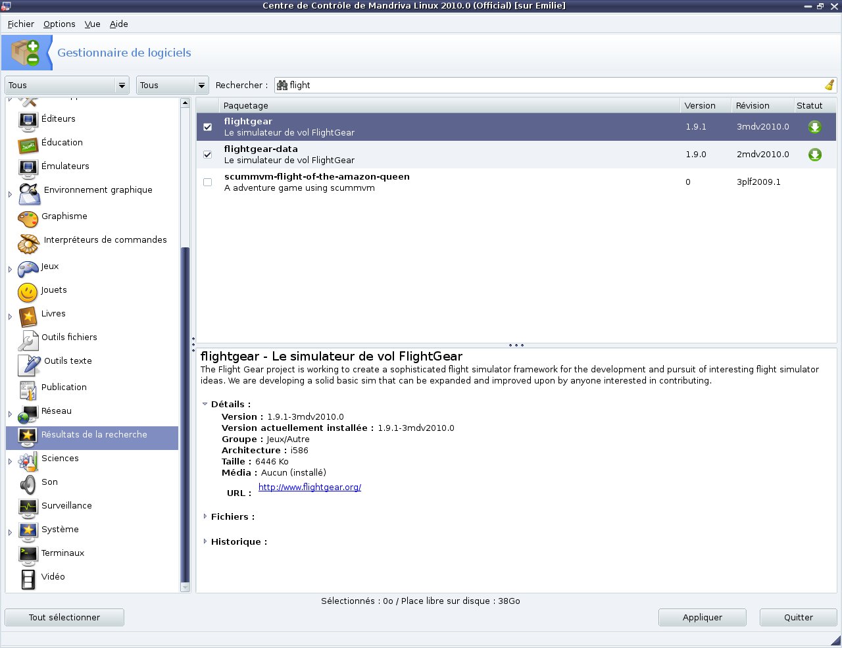Click the Vidéo film strip icon
842x648 pixels.
tap(28, 580)
